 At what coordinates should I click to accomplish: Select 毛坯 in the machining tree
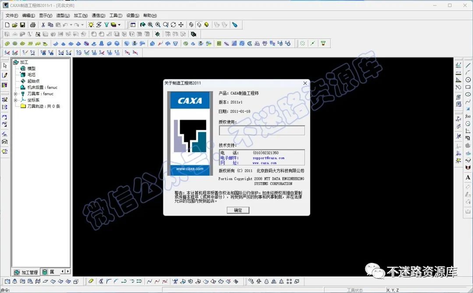(x=32, y=75)
